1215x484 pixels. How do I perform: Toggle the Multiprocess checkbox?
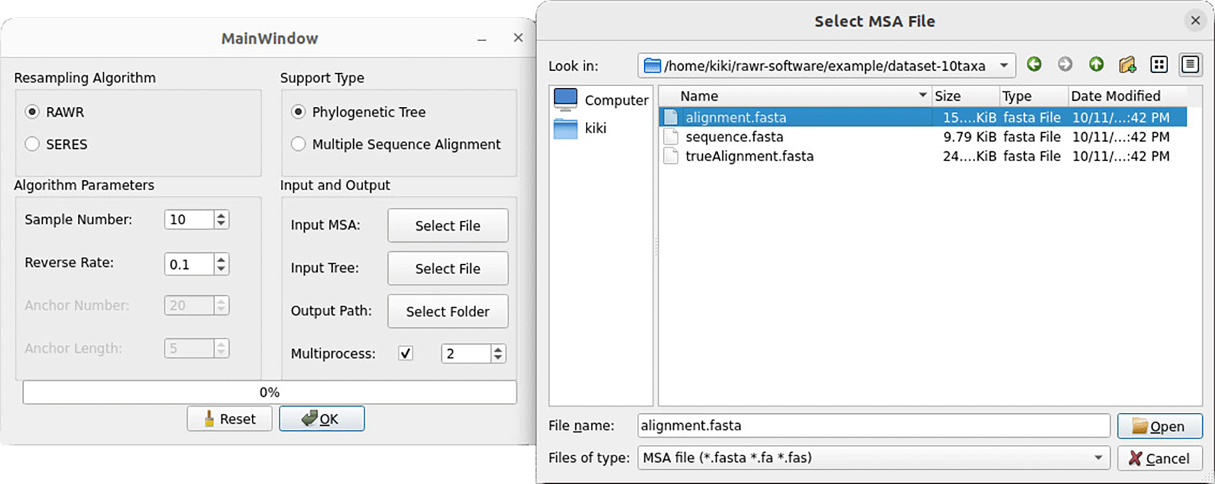tap(406, 353)
